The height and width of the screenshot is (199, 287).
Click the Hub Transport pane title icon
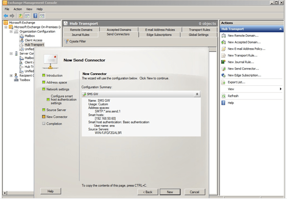66,23
